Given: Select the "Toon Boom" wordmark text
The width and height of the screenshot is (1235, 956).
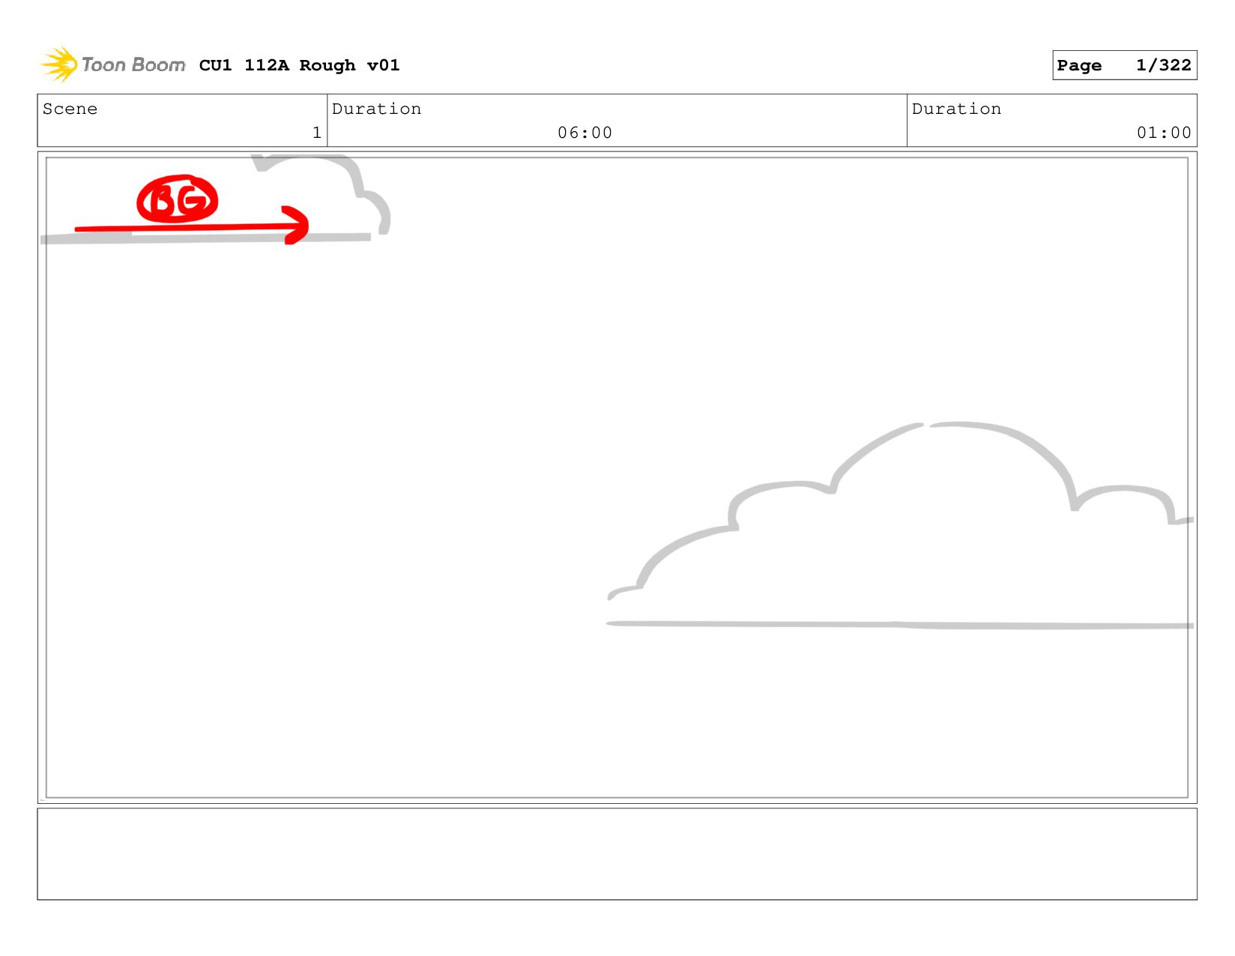Looking at the screenshot, I should 133,65.
